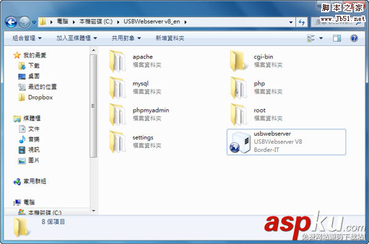Refresh the current folder view
Viewport: 369px width, 244px height.
[x=302, y=22]
